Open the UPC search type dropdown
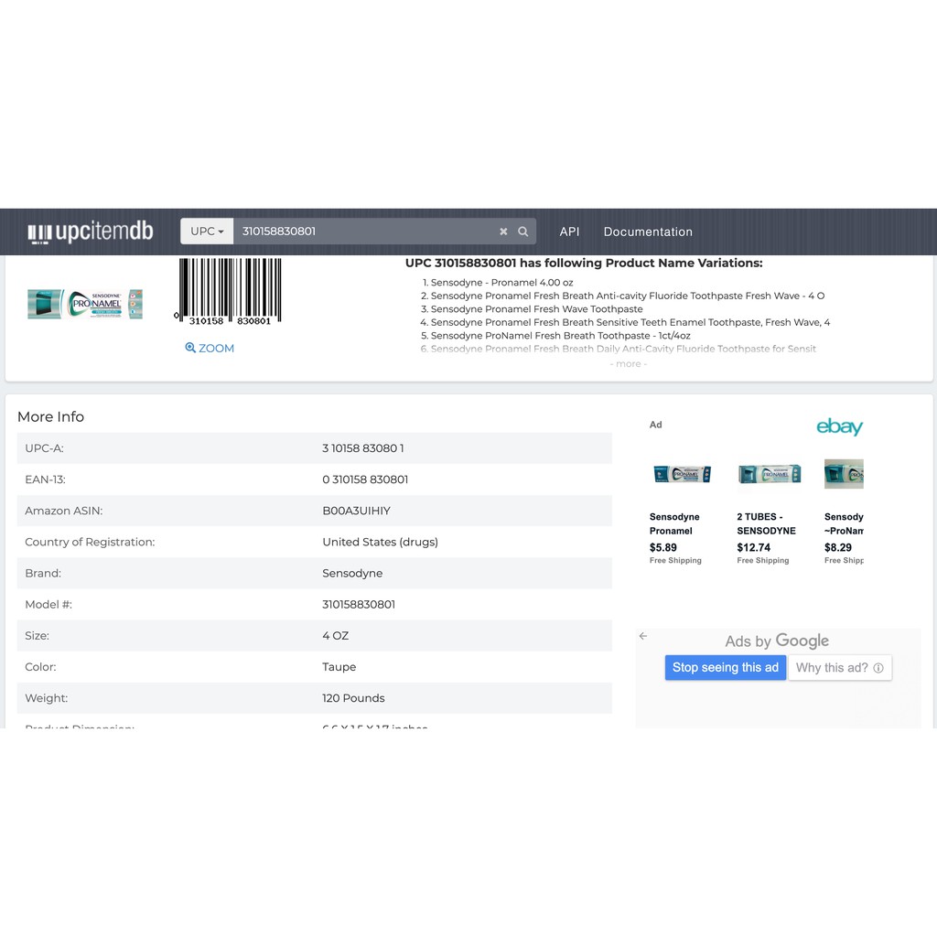The width and height of the screenshot is (937, 937). [x=207, y=232]
